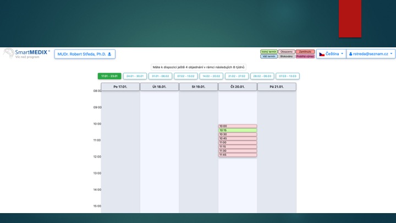Select the 11:45 time slot on Thursday
Viewport: 396px width, 223px height.
point(238,155)
